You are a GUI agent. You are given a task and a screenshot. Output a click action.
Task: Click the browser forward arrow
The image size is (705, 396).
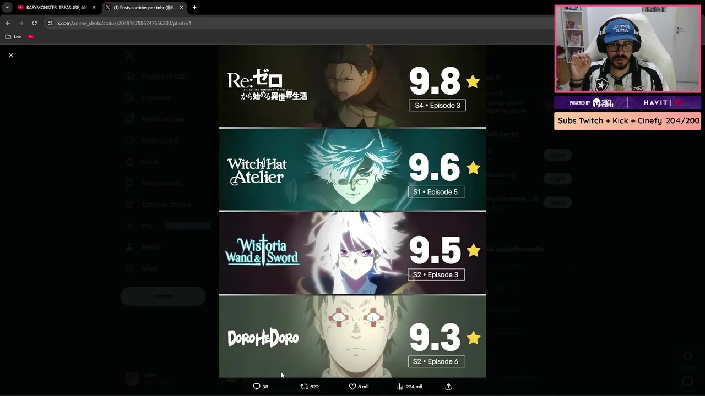[21, 23]
